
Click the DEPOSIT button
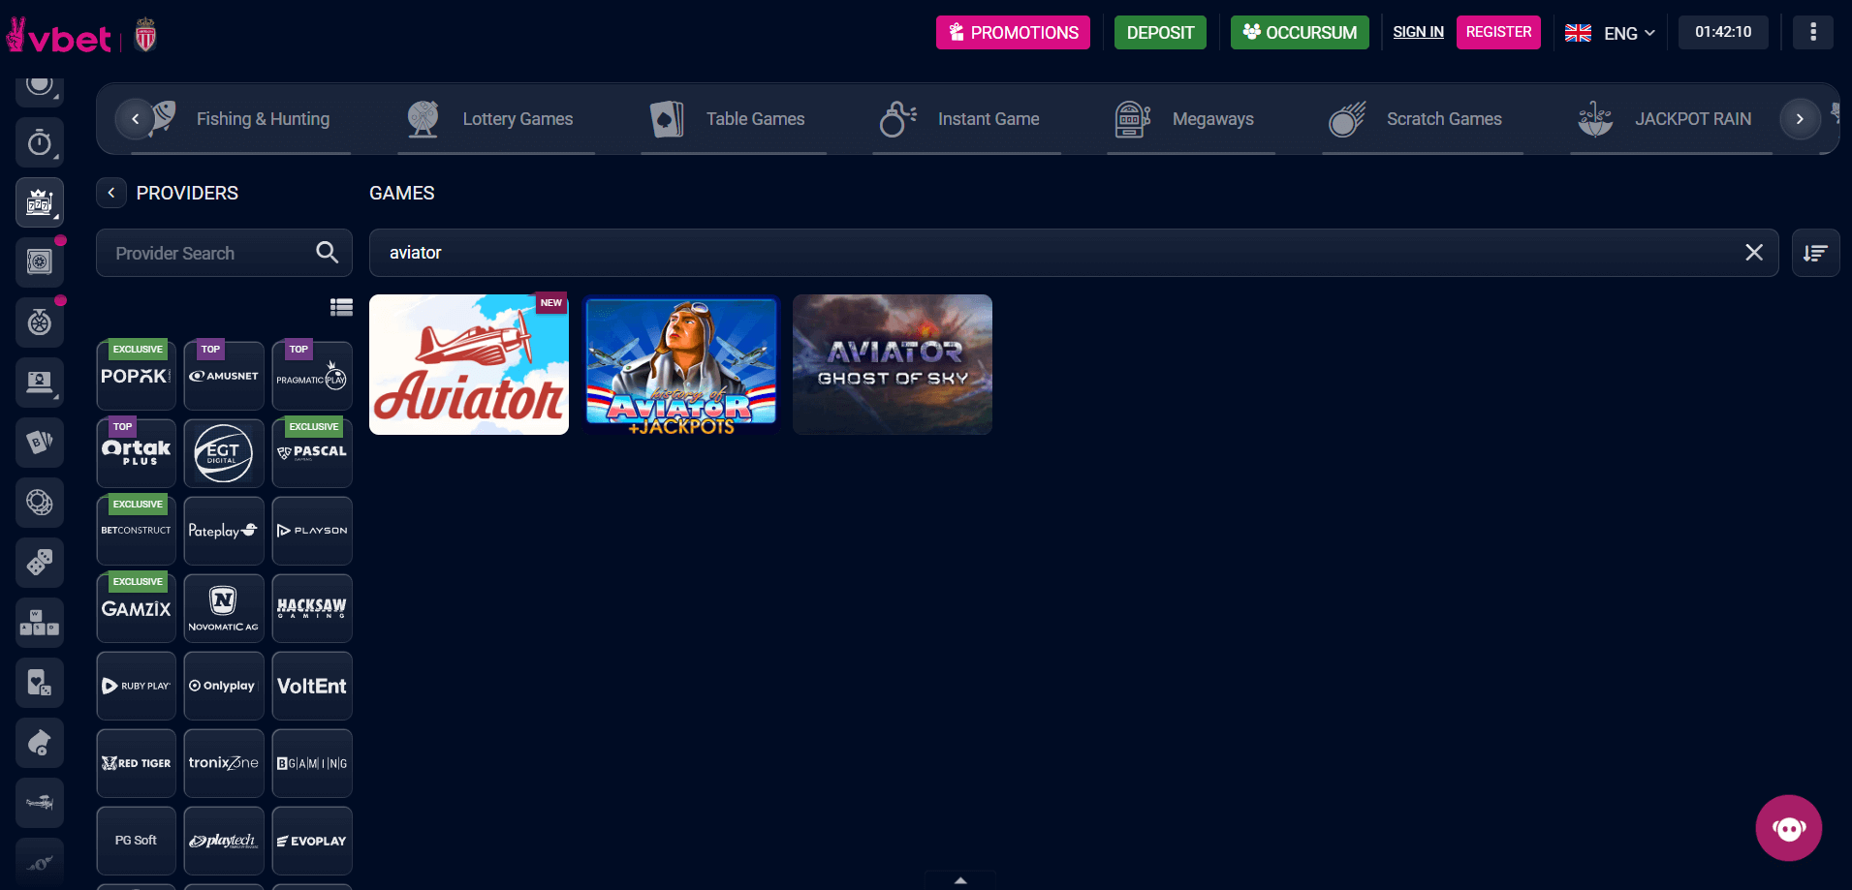pyautogui.click(x=1160, y=32)
